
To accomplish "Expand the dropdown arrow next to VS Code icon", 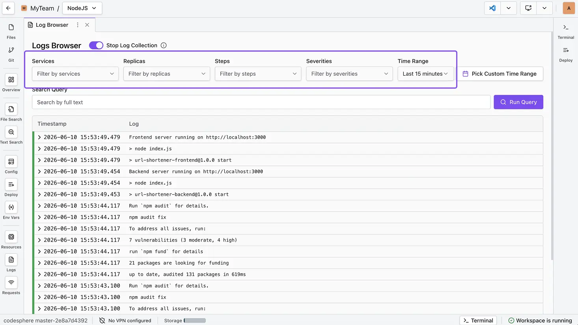I will pyautogui.click(x=509, y=8).
